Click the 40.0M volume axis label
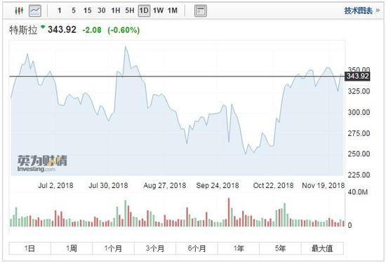386x263 pixels. (x=358, y=192)
